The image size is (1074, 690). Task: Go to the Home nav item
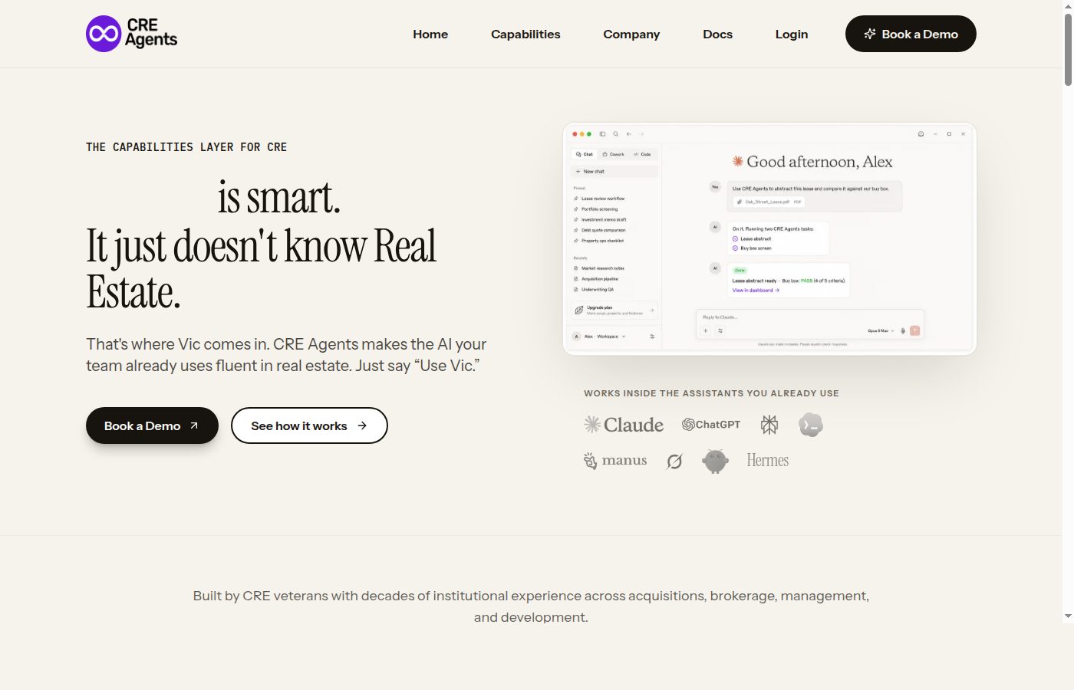tap(430, 34)
